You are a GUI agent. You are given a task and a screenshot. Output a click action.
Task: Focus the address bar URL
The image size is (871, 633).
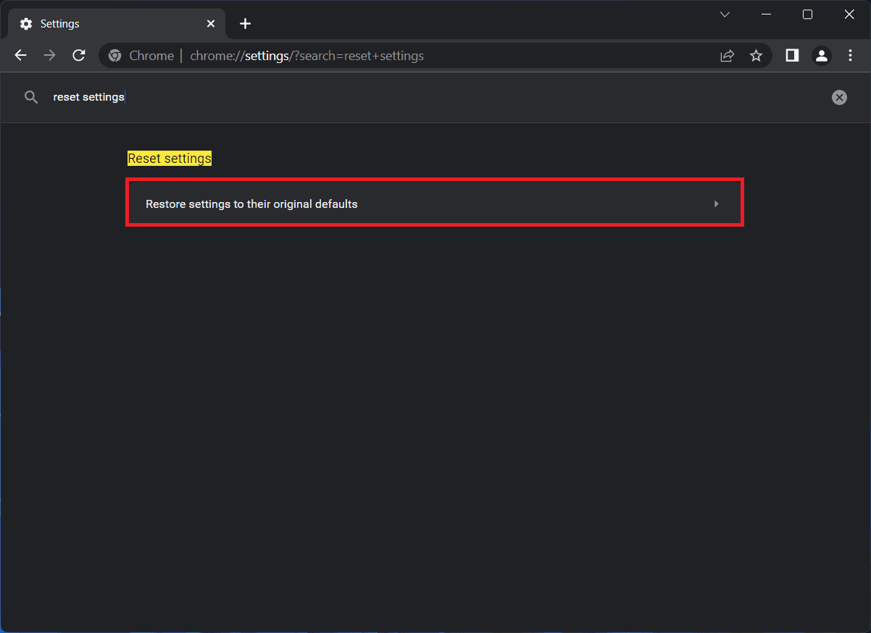point(307,56)
